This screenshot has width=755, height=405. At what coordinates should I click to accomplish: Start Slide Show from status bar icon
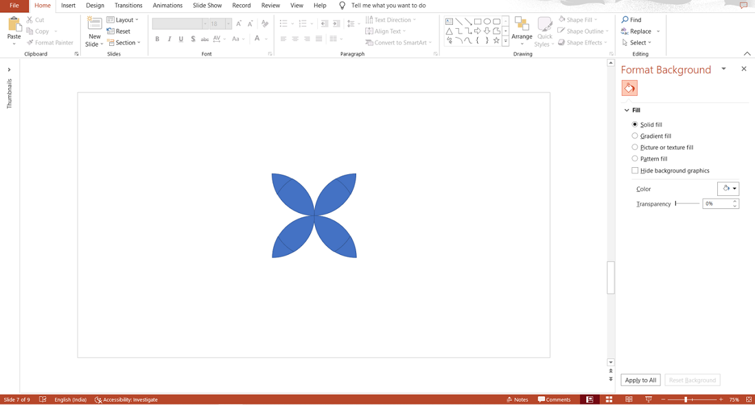pyautogui.click(x=649, y=400)
